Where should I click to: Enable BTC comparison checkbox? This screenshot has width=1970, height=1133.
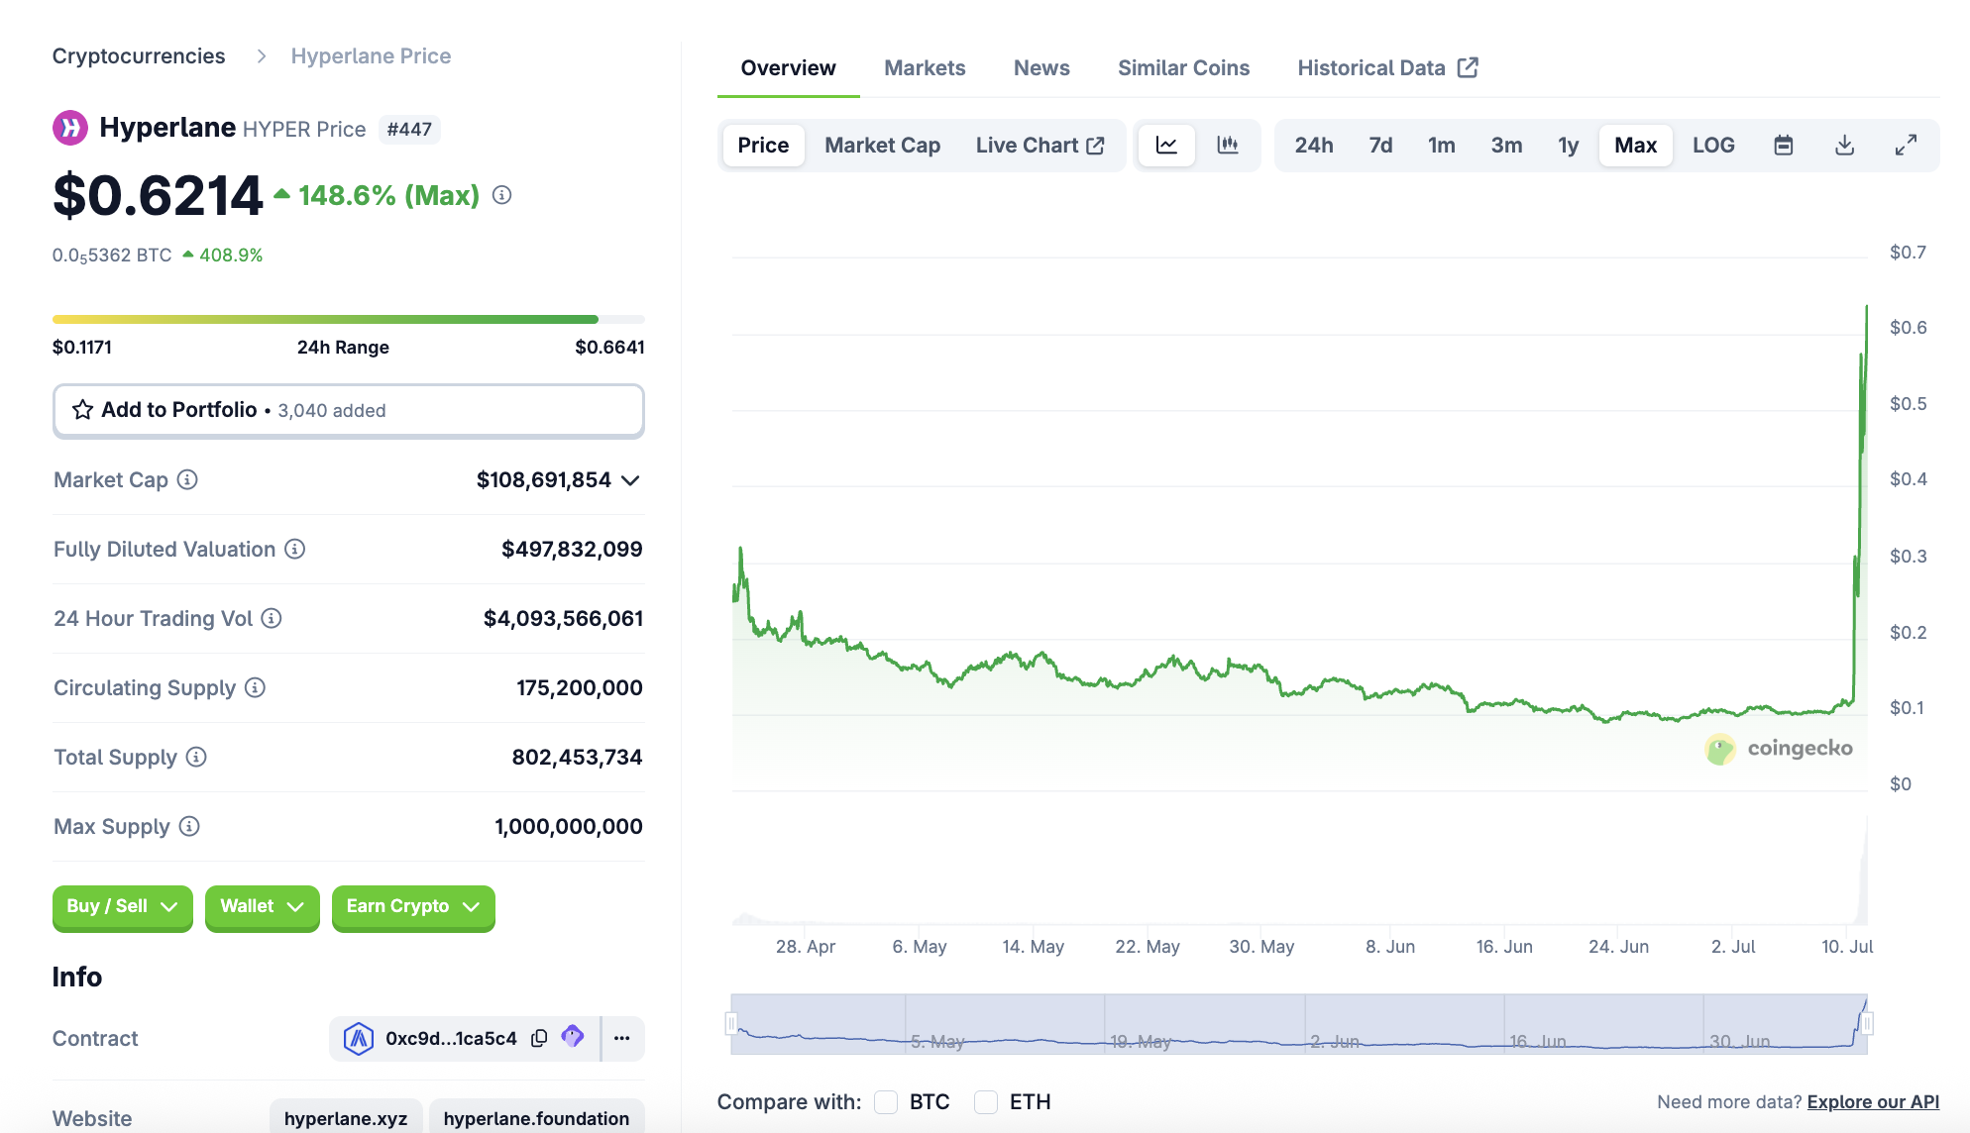pos(886,1101)
